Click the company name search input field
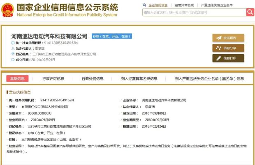 (195, 12)
